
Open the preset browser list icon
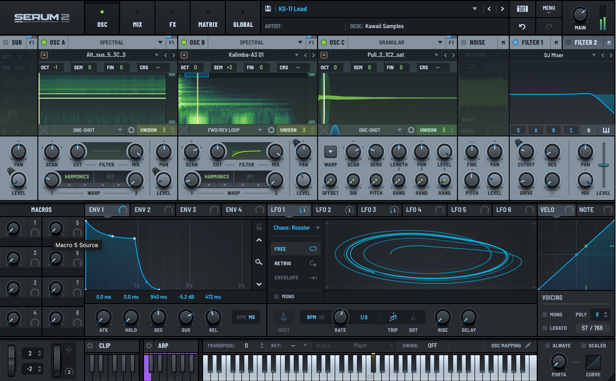coord(522,9)
